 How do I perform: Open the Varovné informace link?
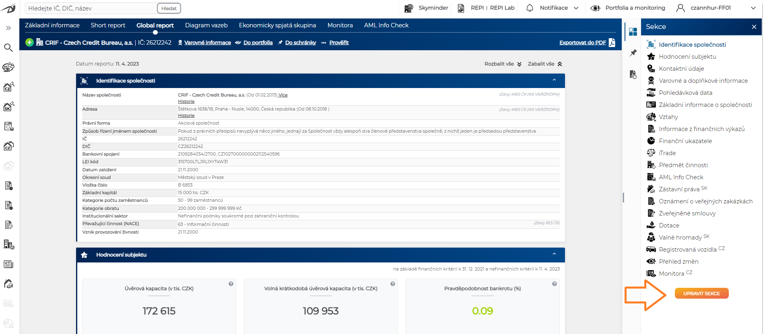208,43
